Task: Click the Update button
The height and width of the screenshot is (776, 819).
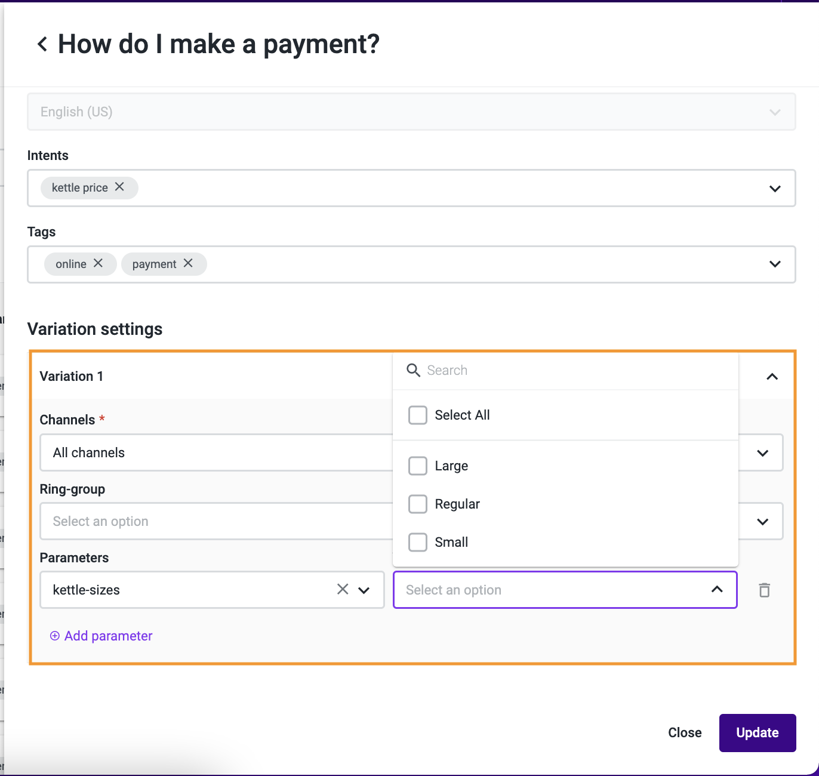Action: point(758,733)
